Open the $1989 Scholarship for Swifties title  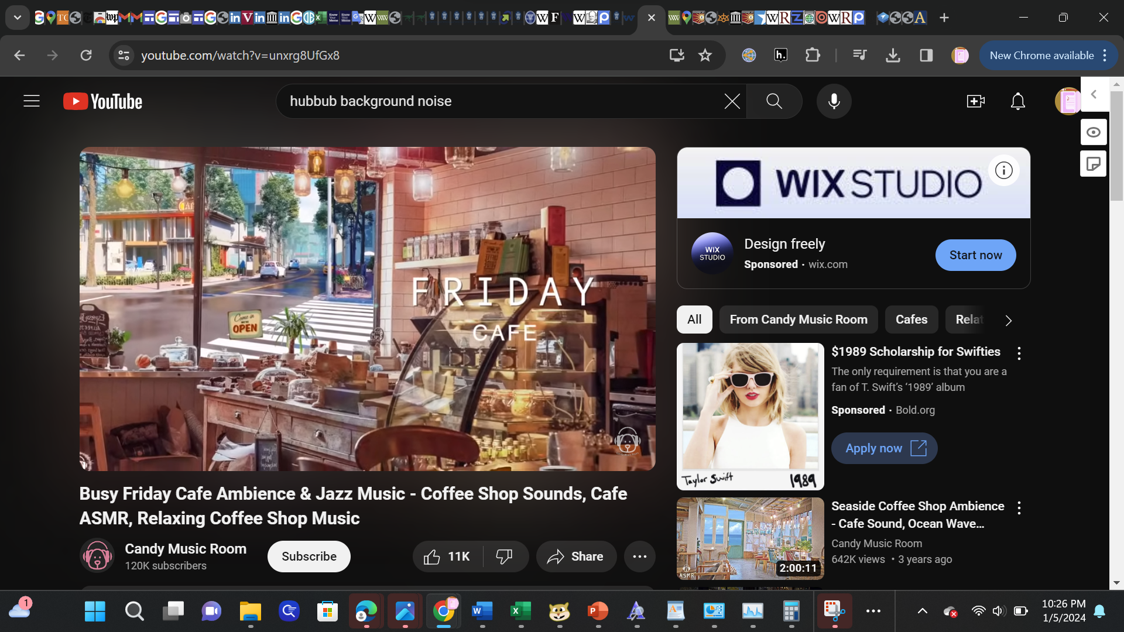(916, 352)
